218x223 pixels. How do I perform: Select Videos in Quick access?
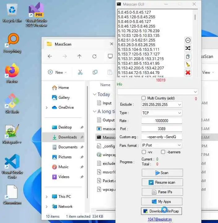click(63, 177)
